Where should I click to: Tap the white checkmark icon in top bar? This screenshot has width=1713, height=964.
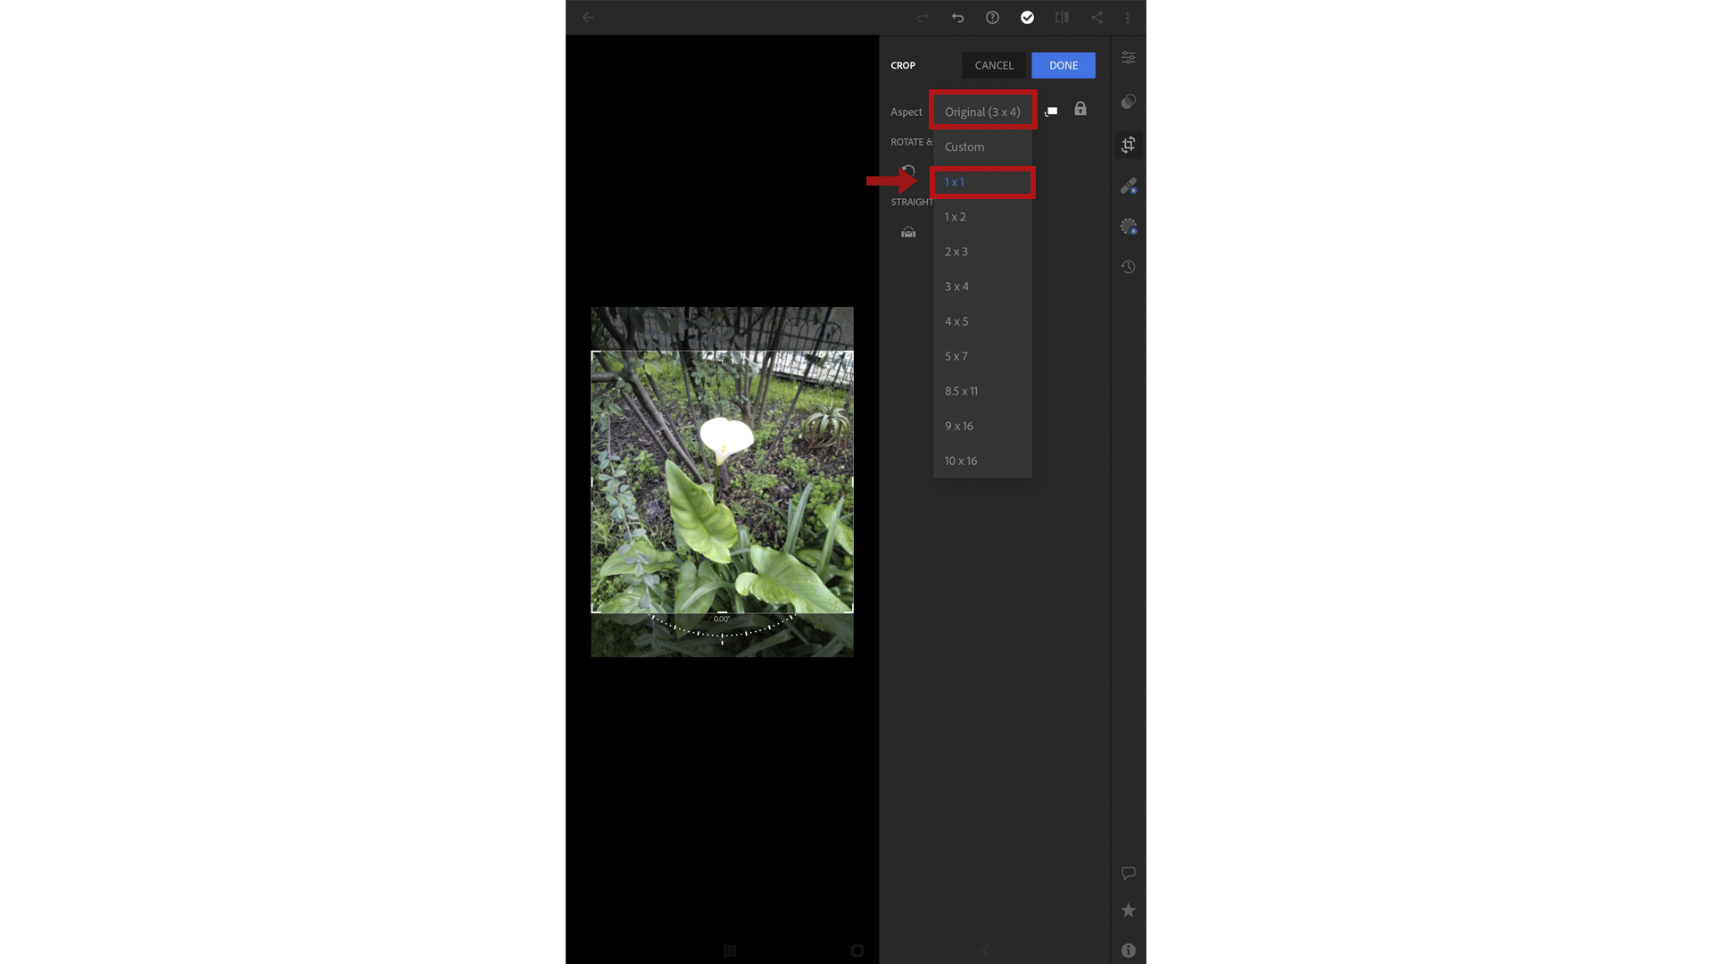(x=1027, y=18)
